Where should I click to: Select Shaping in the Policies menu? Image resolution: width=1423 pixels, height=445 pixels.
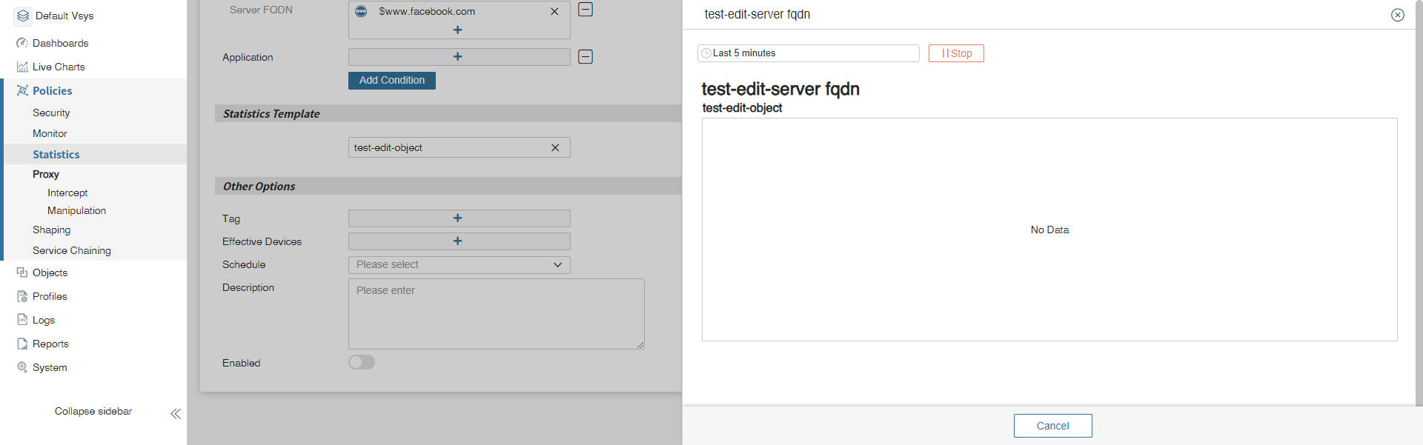(x=52, y=230)
